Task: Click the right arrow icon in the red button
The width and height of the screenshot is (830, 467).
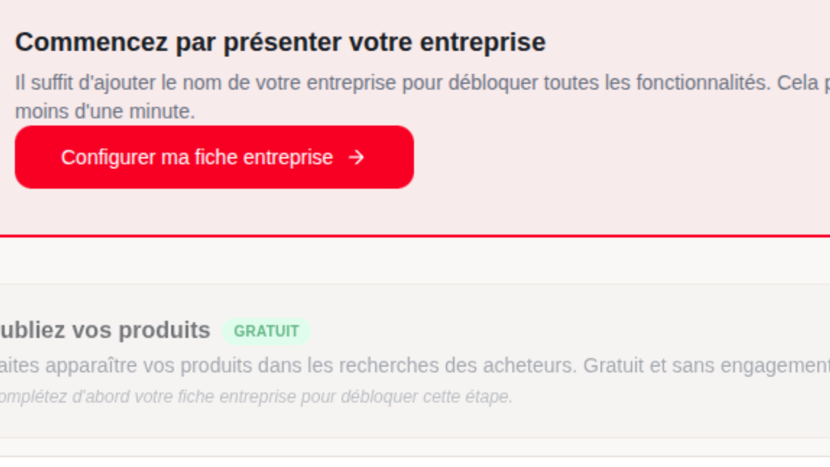Action: pyautogui.click(x=356, y=157)
